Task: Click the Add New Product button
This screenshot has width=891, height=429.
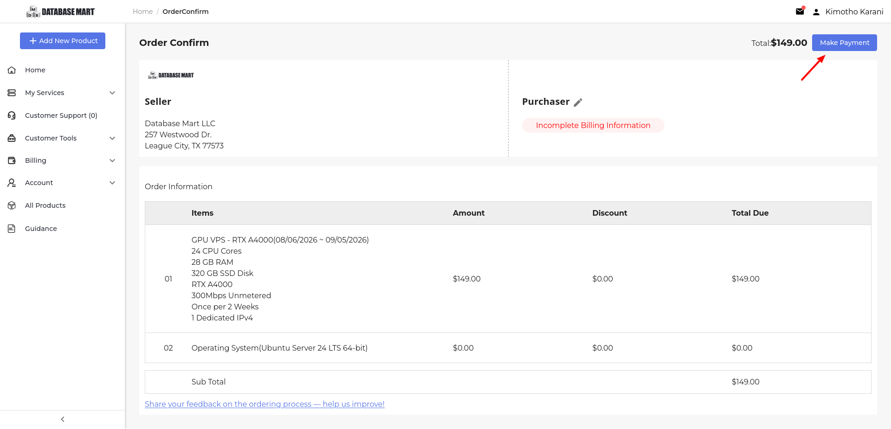Action: (63, 41)
